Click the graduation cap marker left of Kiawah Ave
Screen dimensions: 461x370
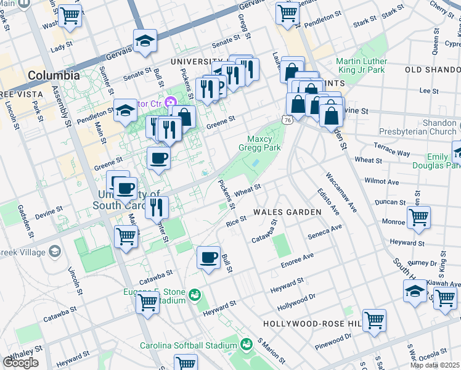click(x=415, y=292)
